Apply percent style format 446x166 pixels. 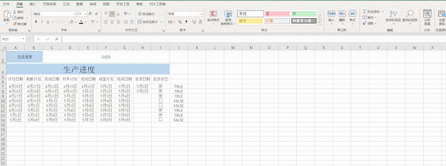click(x=180, y=22)
